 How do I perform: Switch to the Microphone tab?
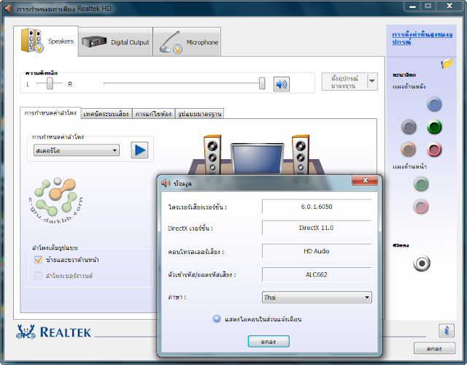[187, 42]
